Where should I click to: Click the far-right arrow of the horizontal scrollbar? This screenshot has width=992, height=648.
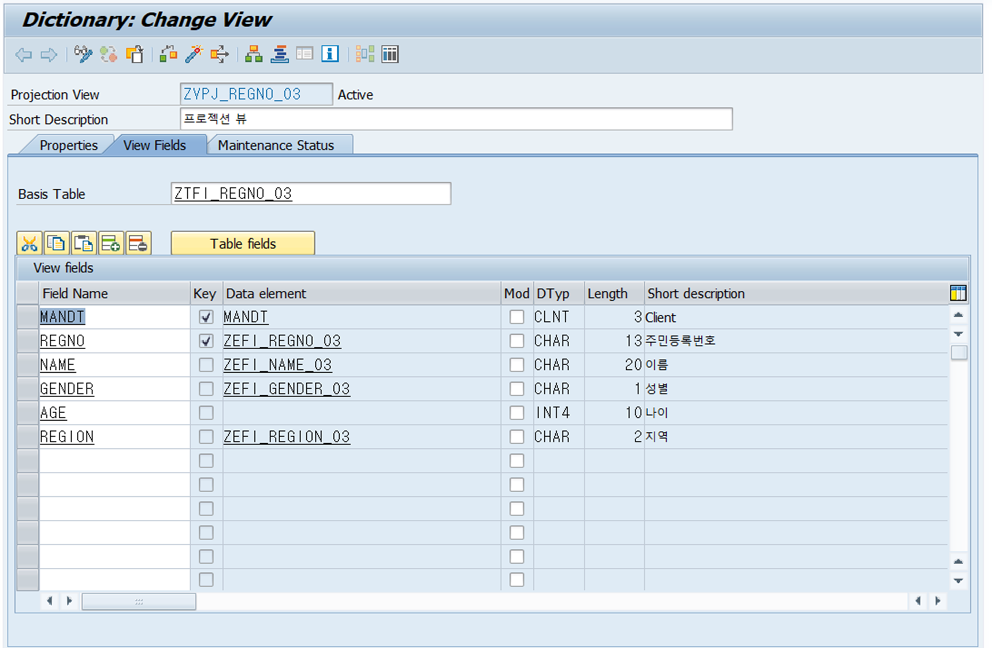tap(938, 601)
